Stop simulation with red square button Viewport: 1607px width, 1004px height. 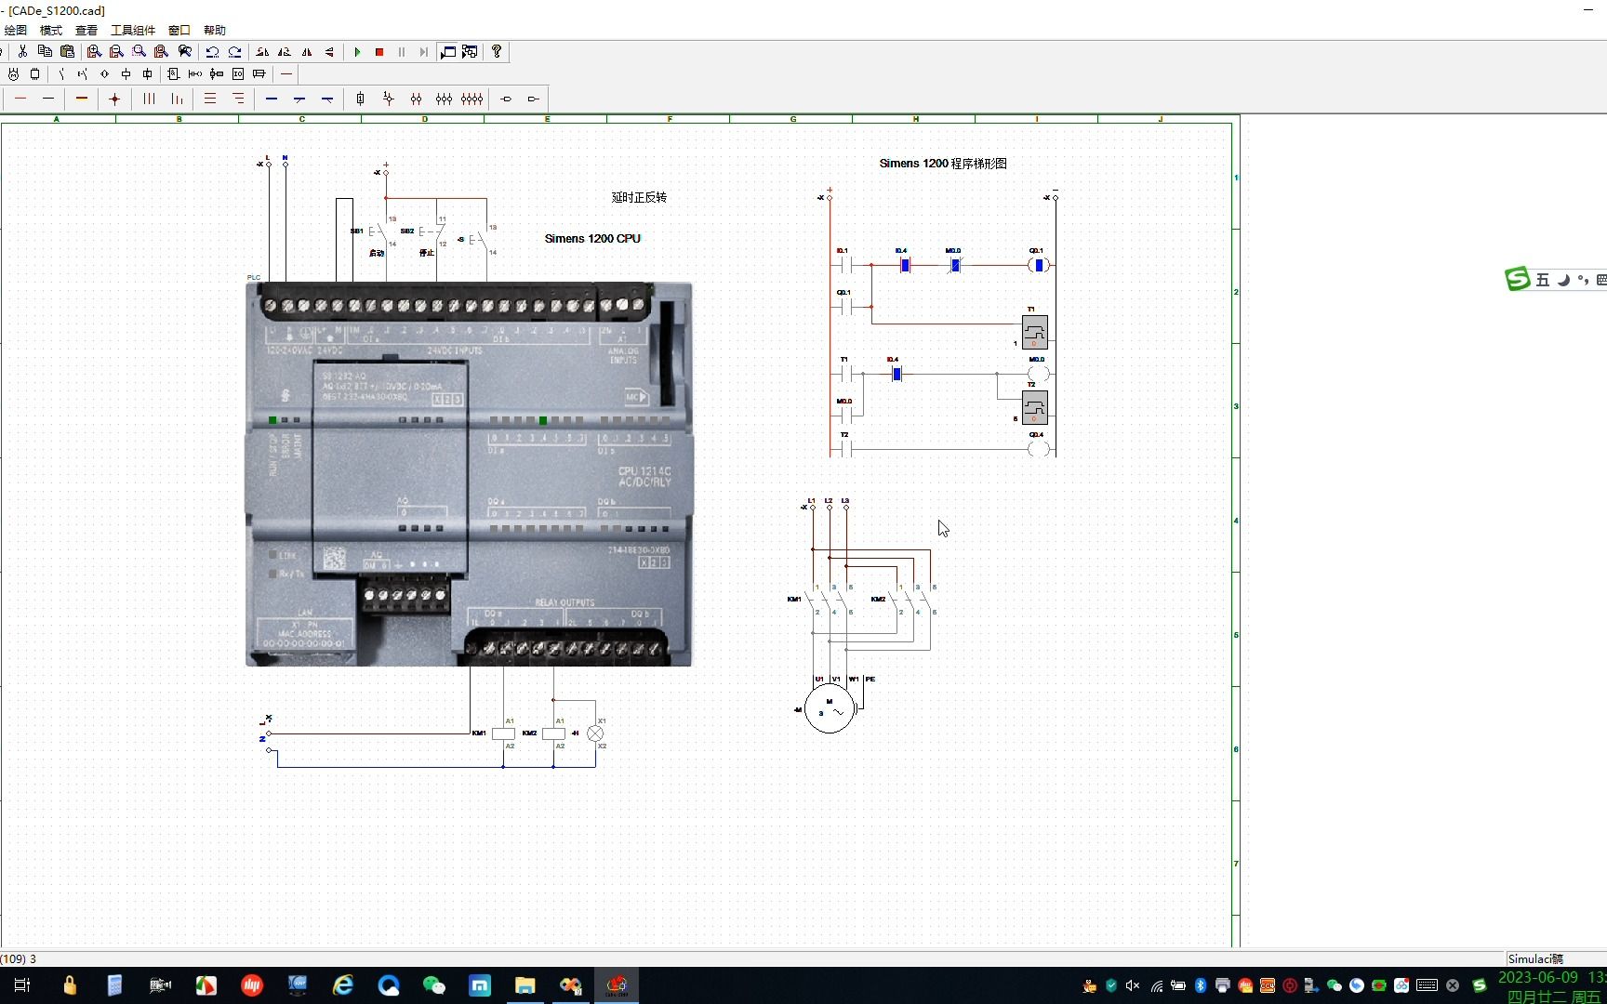pyautogui.click(x=379, y=52)
